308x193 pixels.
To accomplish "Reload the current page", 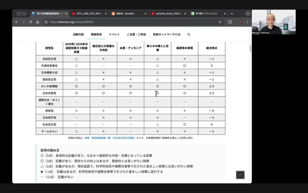I will 31,22.
